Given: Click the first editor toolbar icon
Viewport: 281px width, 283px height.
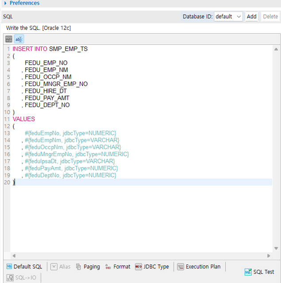Looking at the screenshot, I should [9, 39].
